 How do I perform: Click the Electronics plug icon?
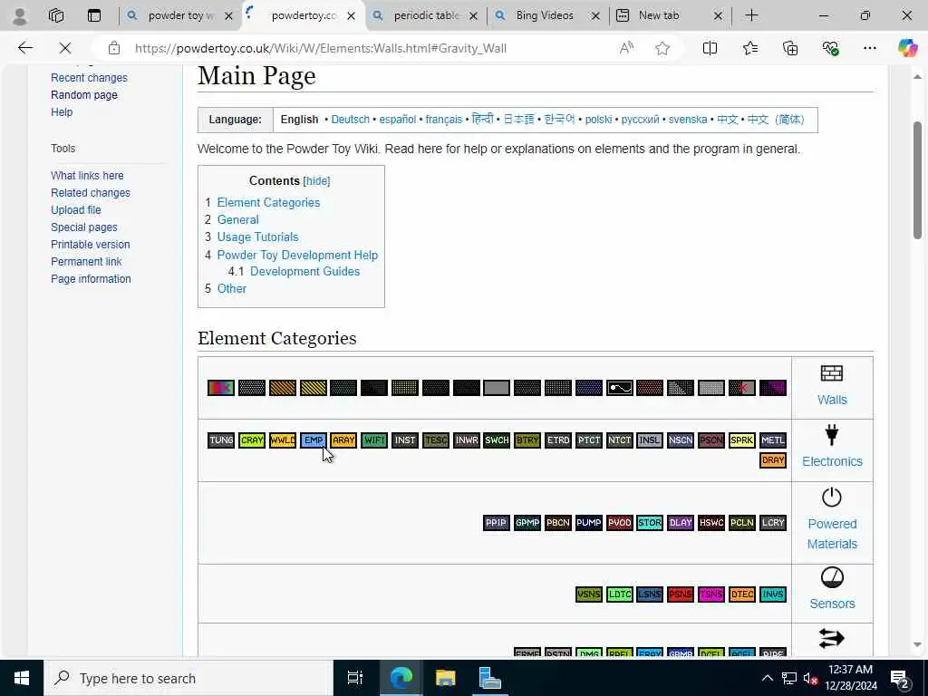pyautogui.click(x=832, y=435)
